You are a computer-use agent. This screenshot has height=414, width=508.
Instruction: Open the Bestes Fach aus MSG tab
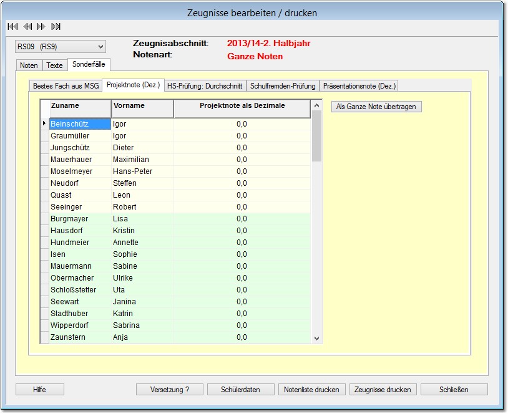(66, 86)
